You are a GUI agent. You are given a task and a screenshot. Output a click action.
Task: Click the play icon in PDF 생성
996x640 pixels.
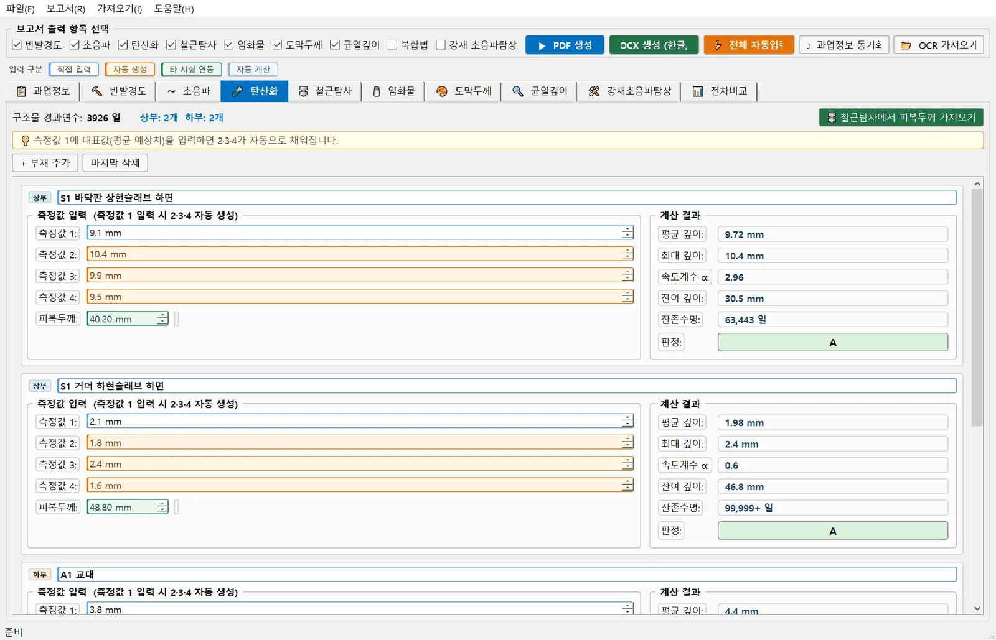[542, 46]
